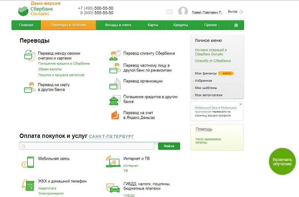Open Перевод на карту в другом банке
This screenshot has height=197, width=299.
[x=54, y=87]
